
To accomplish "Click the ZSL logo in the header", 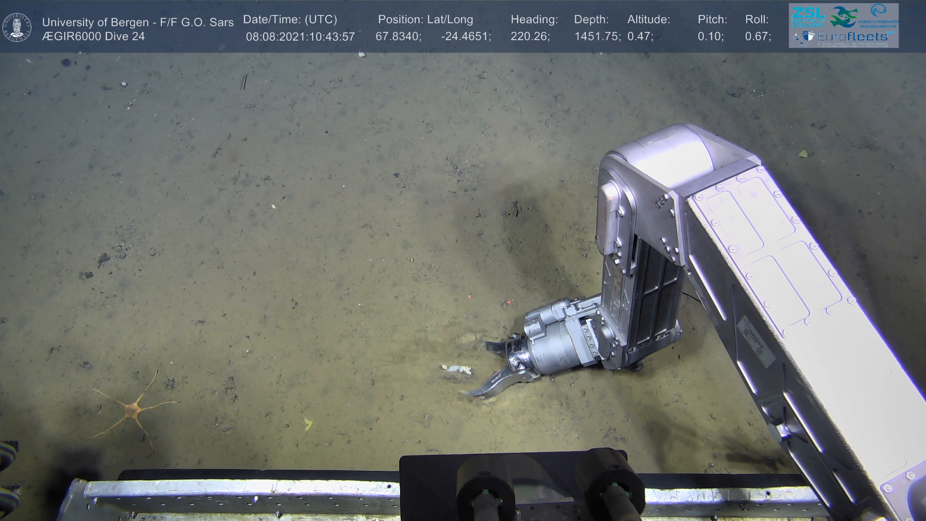I will click(808, 16).
